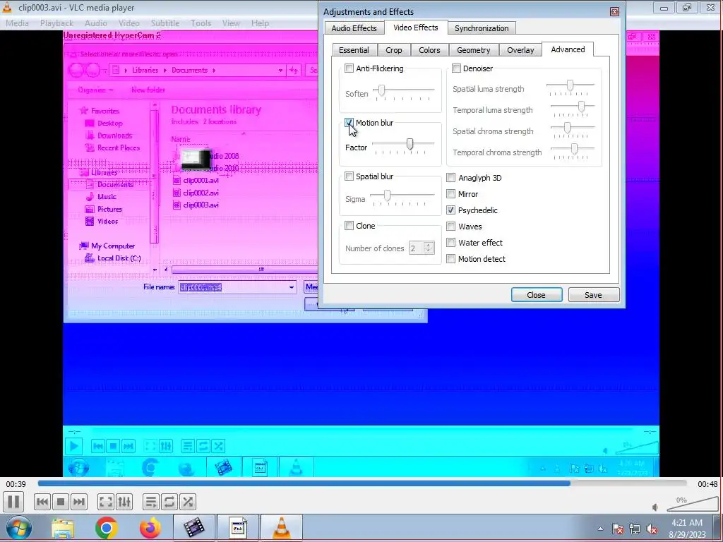Enable Spatial blur checkbox

[x=349, y=176]
